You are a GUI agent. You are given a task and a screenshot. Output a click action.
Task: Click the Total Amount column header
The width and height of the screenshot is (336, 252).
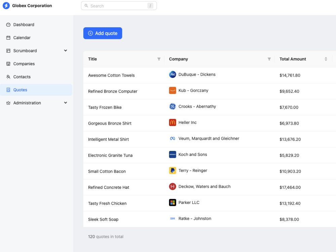pos(303,59)
